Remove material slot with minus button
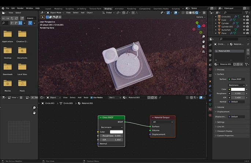251x163 pixels. click(248, 53)
